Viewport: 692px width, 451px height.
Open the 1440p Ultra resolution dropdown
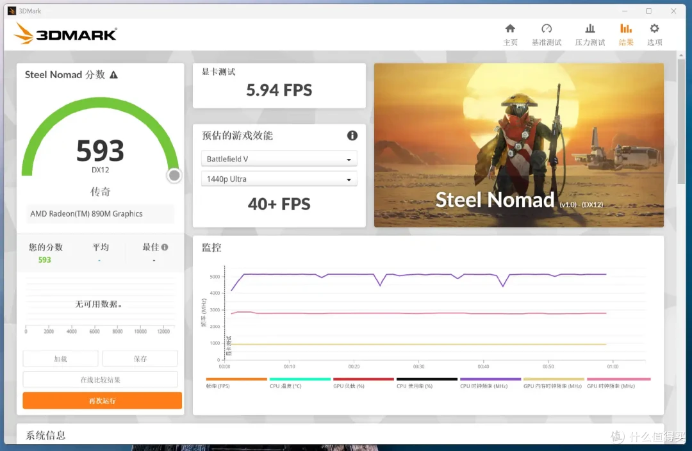(x=279, y=179)
